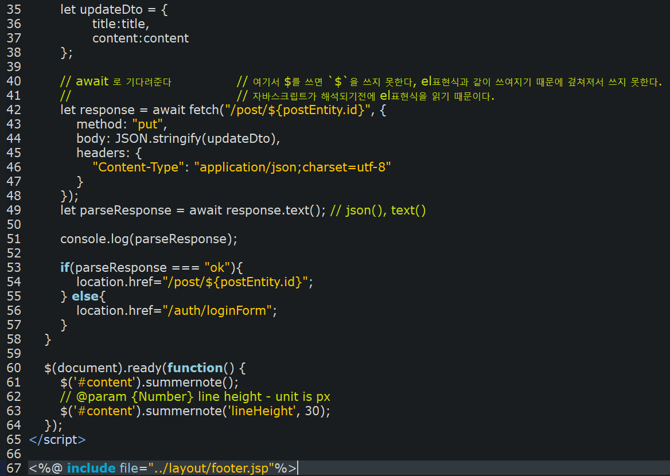The width and height of the screenshot is (670, 476).
Task: Click the "application/json;charset=utf-8" string
Action: [293, 167]
